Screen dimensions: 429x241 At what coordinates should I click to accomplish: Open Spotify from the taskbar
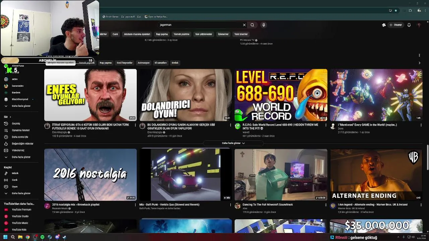click(42, 237)
